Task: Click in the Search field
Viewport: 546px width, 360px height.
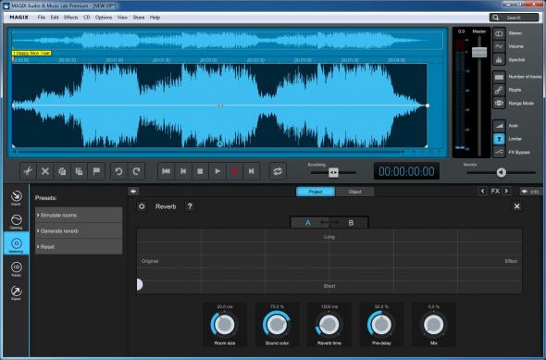Action: click(514, 18)
